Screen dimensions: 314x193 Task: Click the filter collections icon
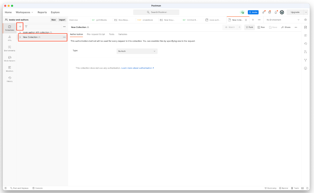pos(26,27)
